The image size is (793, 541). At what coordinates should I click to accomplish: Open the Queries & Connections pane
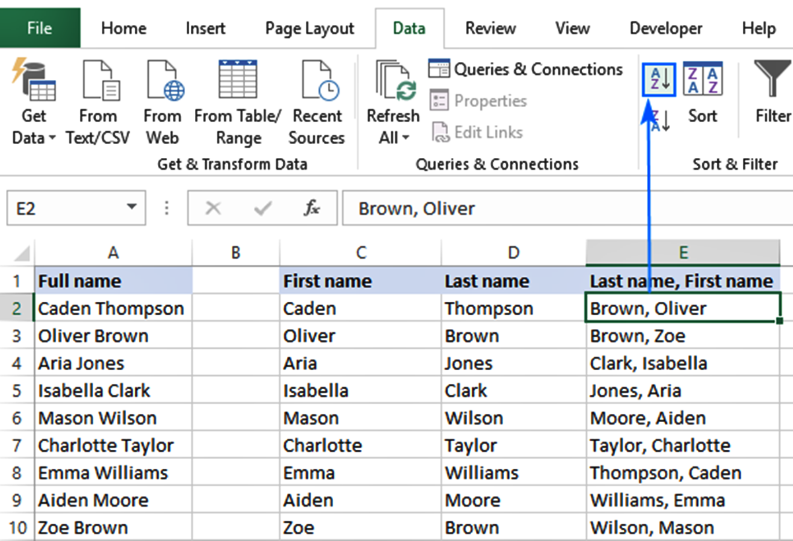[x=526, y=69]
